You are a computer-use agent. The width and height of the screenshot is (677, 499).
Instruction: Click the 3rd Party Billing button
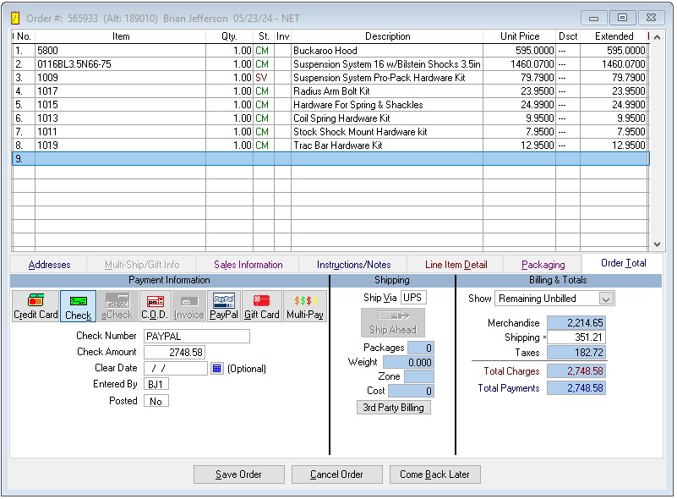click(x=393, y=408)
